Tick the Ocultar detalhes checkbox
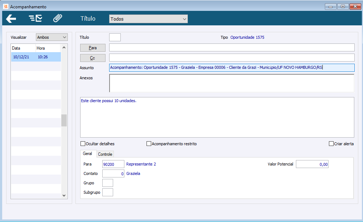The height and width of the screenshot is (222, 363). pos(83,144)
